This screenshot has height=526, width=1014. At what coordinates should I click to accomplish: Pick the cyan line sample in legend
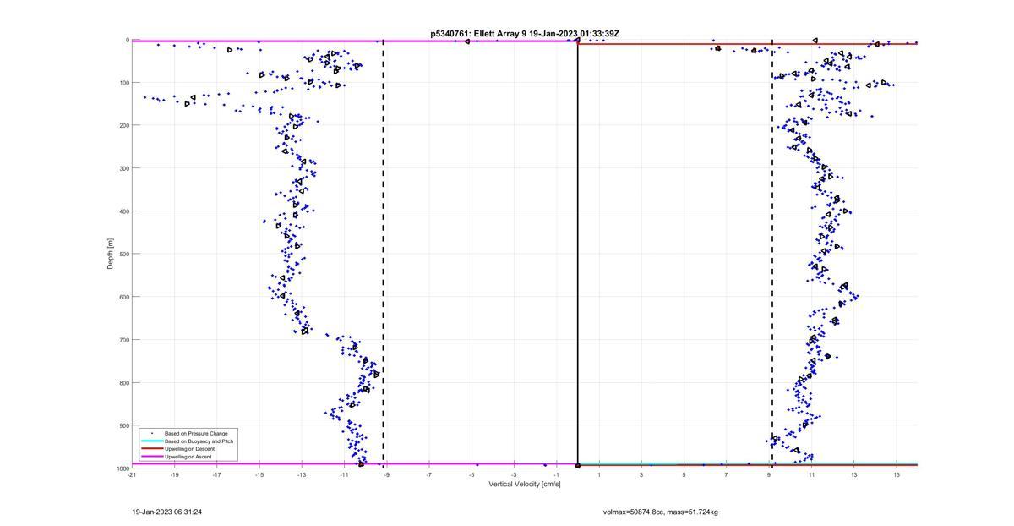[x=151, y=441]
